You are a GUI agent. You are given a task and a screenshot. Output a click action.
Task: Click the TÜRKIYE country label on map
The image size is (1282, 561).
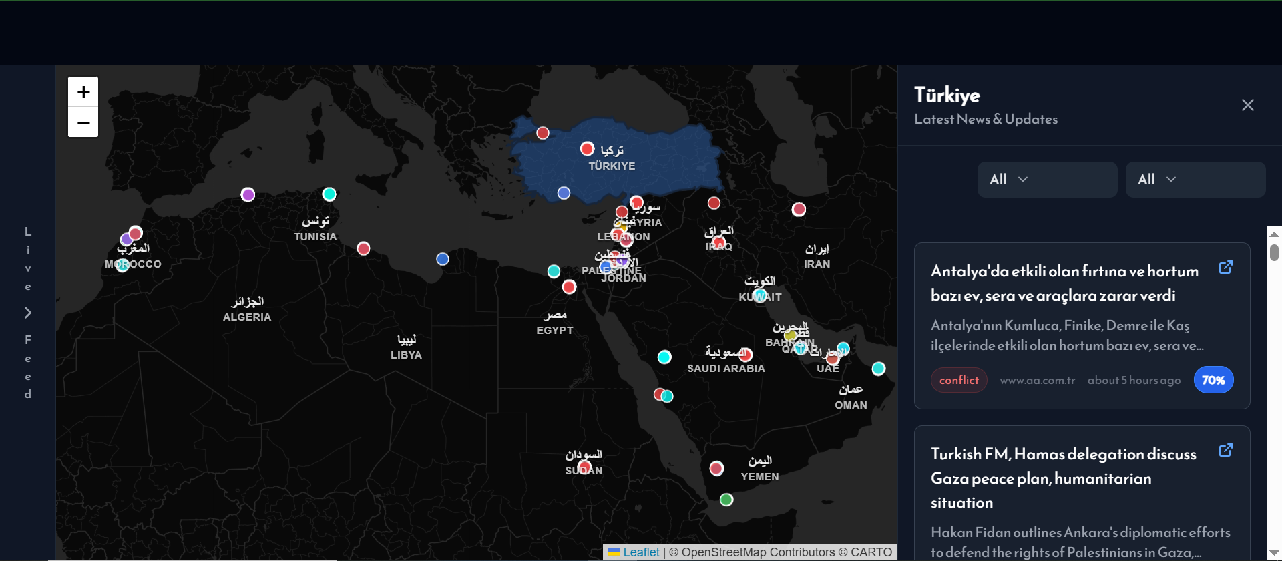pyautogui.click(x=612, y=166)
